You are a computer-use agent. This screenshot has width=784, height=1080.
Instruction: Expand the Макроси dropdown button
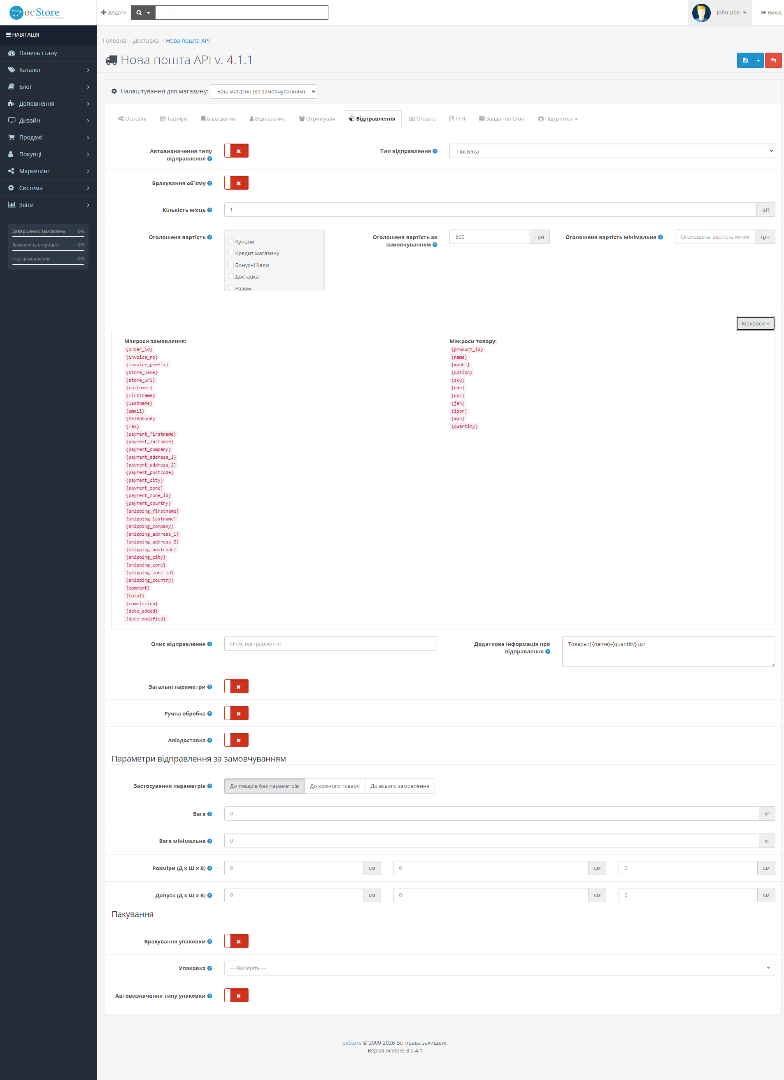756,323
